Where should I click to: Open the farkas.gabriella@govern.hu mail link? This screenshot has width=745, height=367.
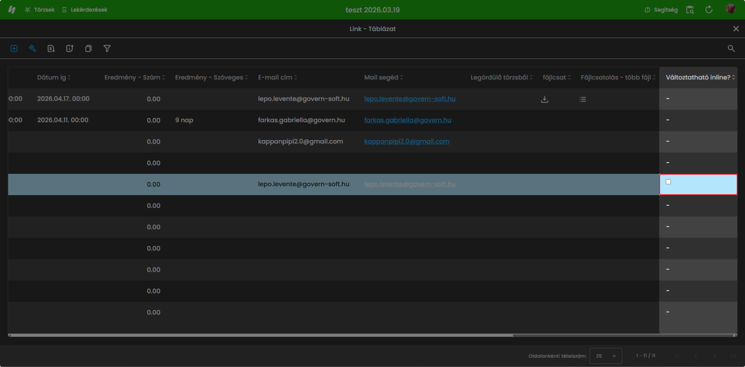408,120
